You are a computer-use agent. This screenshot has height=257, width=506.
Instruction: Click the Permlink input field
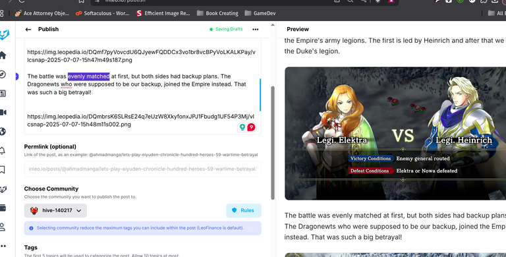click(x=142, y=169)
